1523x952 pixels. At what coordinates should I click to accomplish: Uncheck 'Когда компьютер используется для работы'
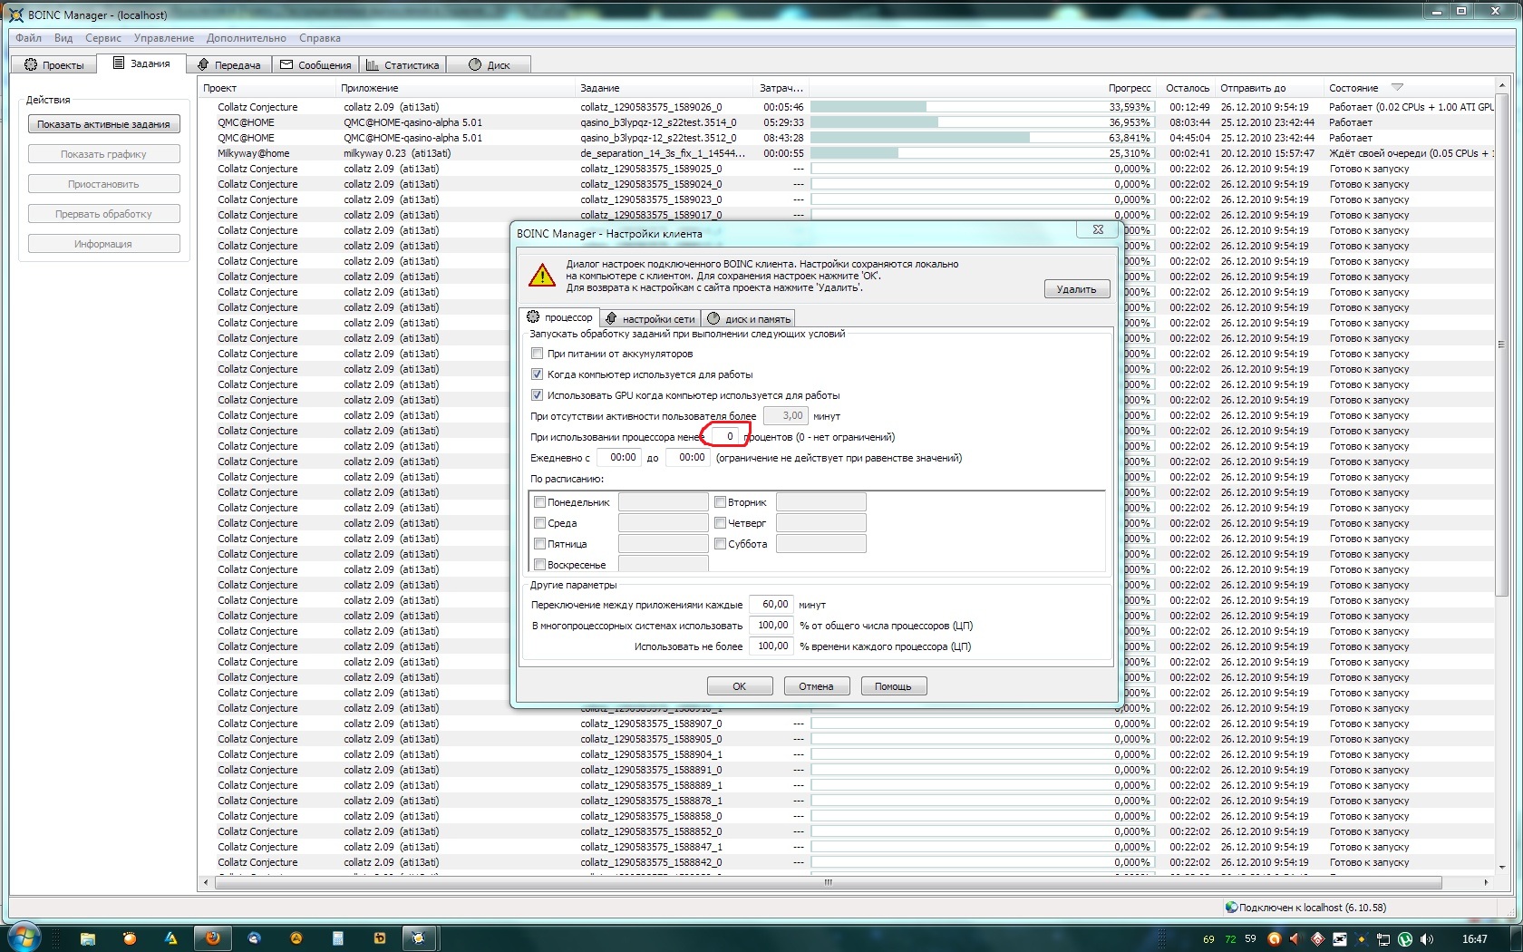coord(537,374)
